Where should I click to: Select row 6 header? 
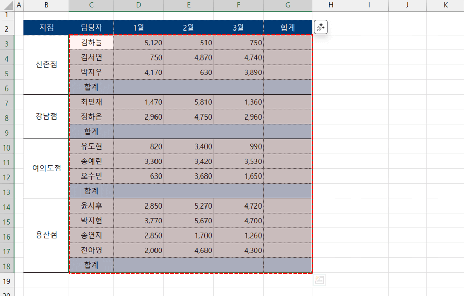(7, 87)
